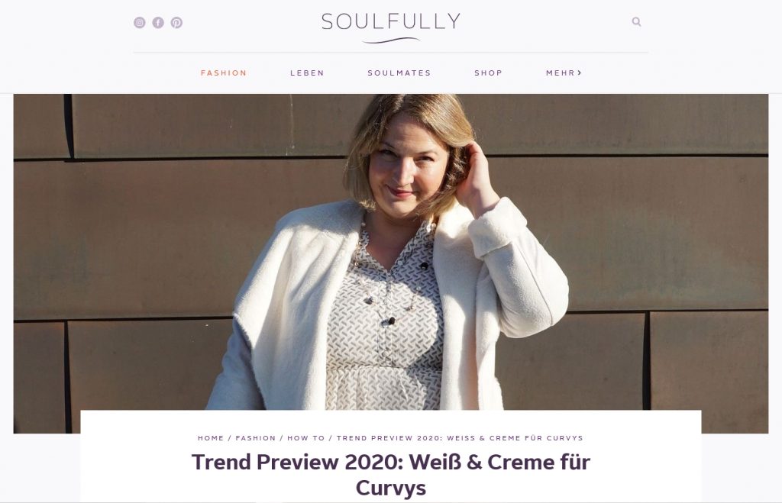The image size is (782, 503).
Task: Follow the Fashion breadcrumb link
Action: pos(255,437)
